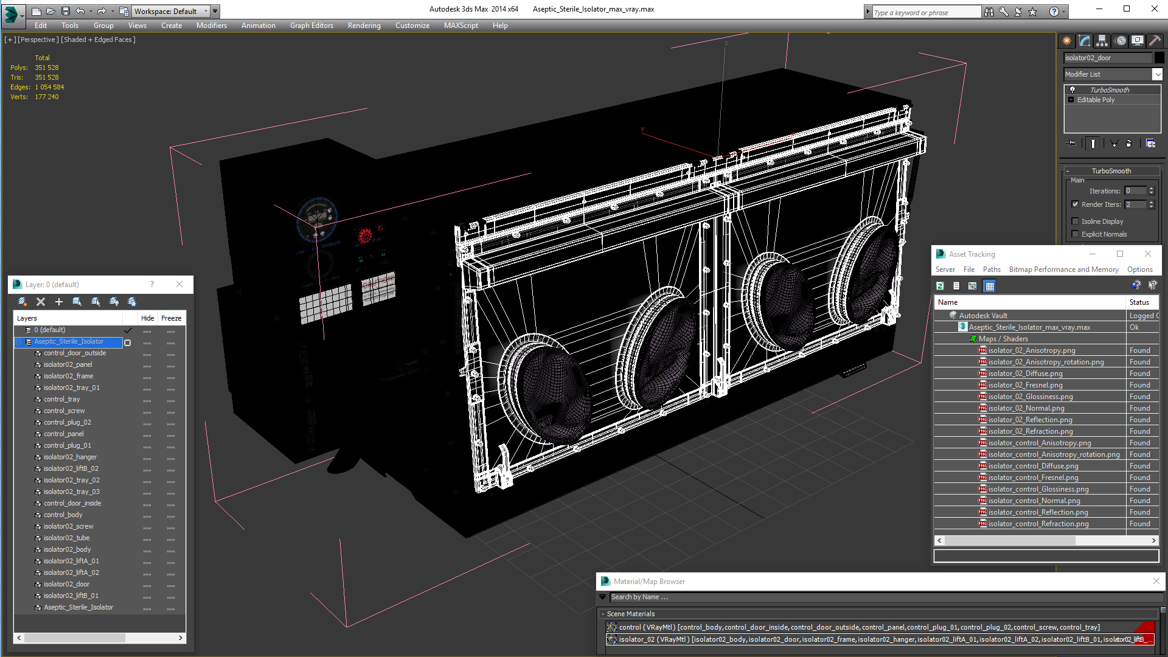
Task: Open the Graph Editors menu
Action: [x=311, y=26]
